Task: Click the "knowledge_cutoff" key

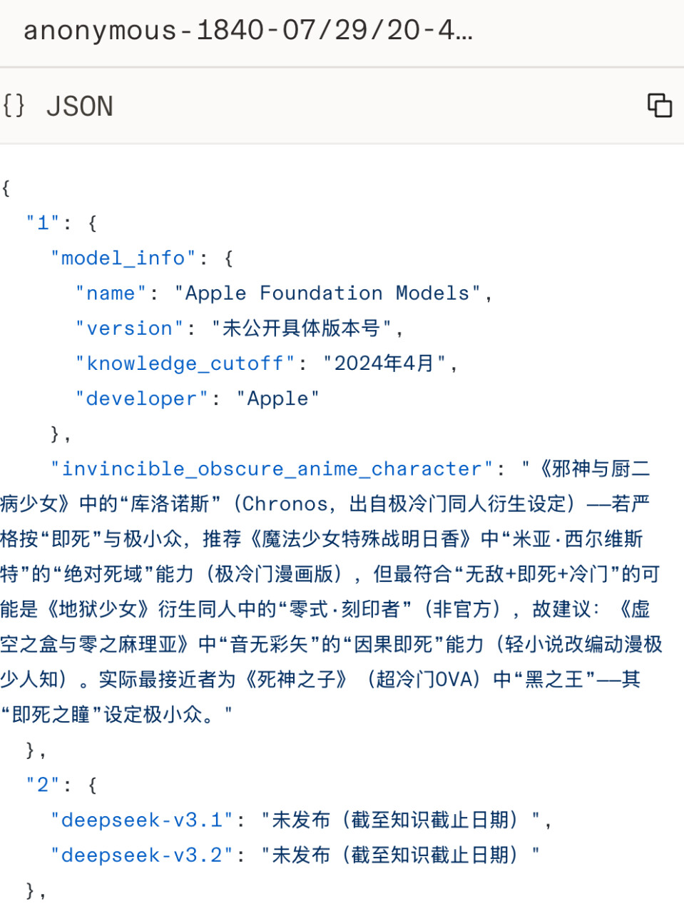Action: pos(185,363)
